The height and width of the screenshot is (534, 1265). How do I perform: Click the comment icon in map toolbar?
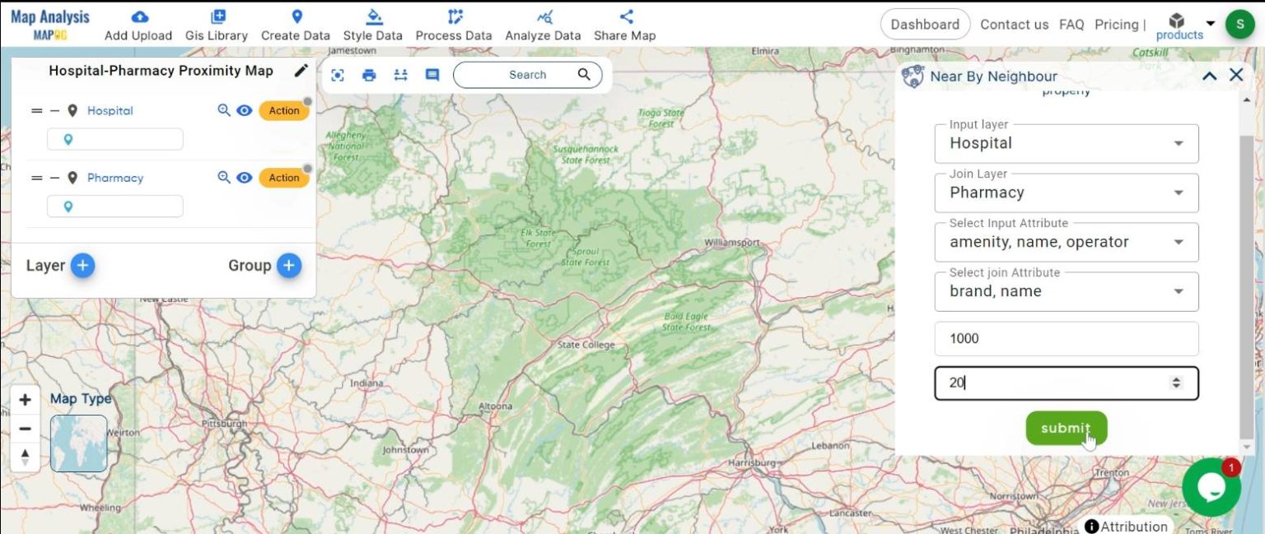[x=432, y=75]
